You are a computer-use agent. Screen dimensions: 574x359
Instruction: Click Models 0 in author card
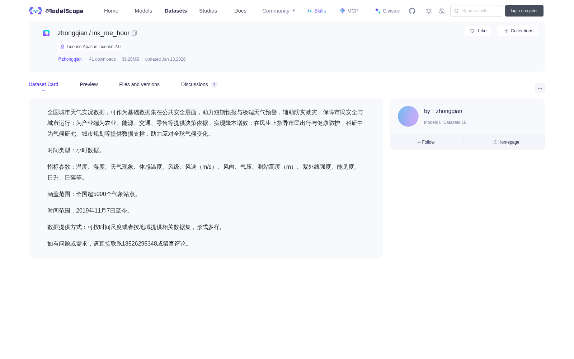[x=433, y=122]
